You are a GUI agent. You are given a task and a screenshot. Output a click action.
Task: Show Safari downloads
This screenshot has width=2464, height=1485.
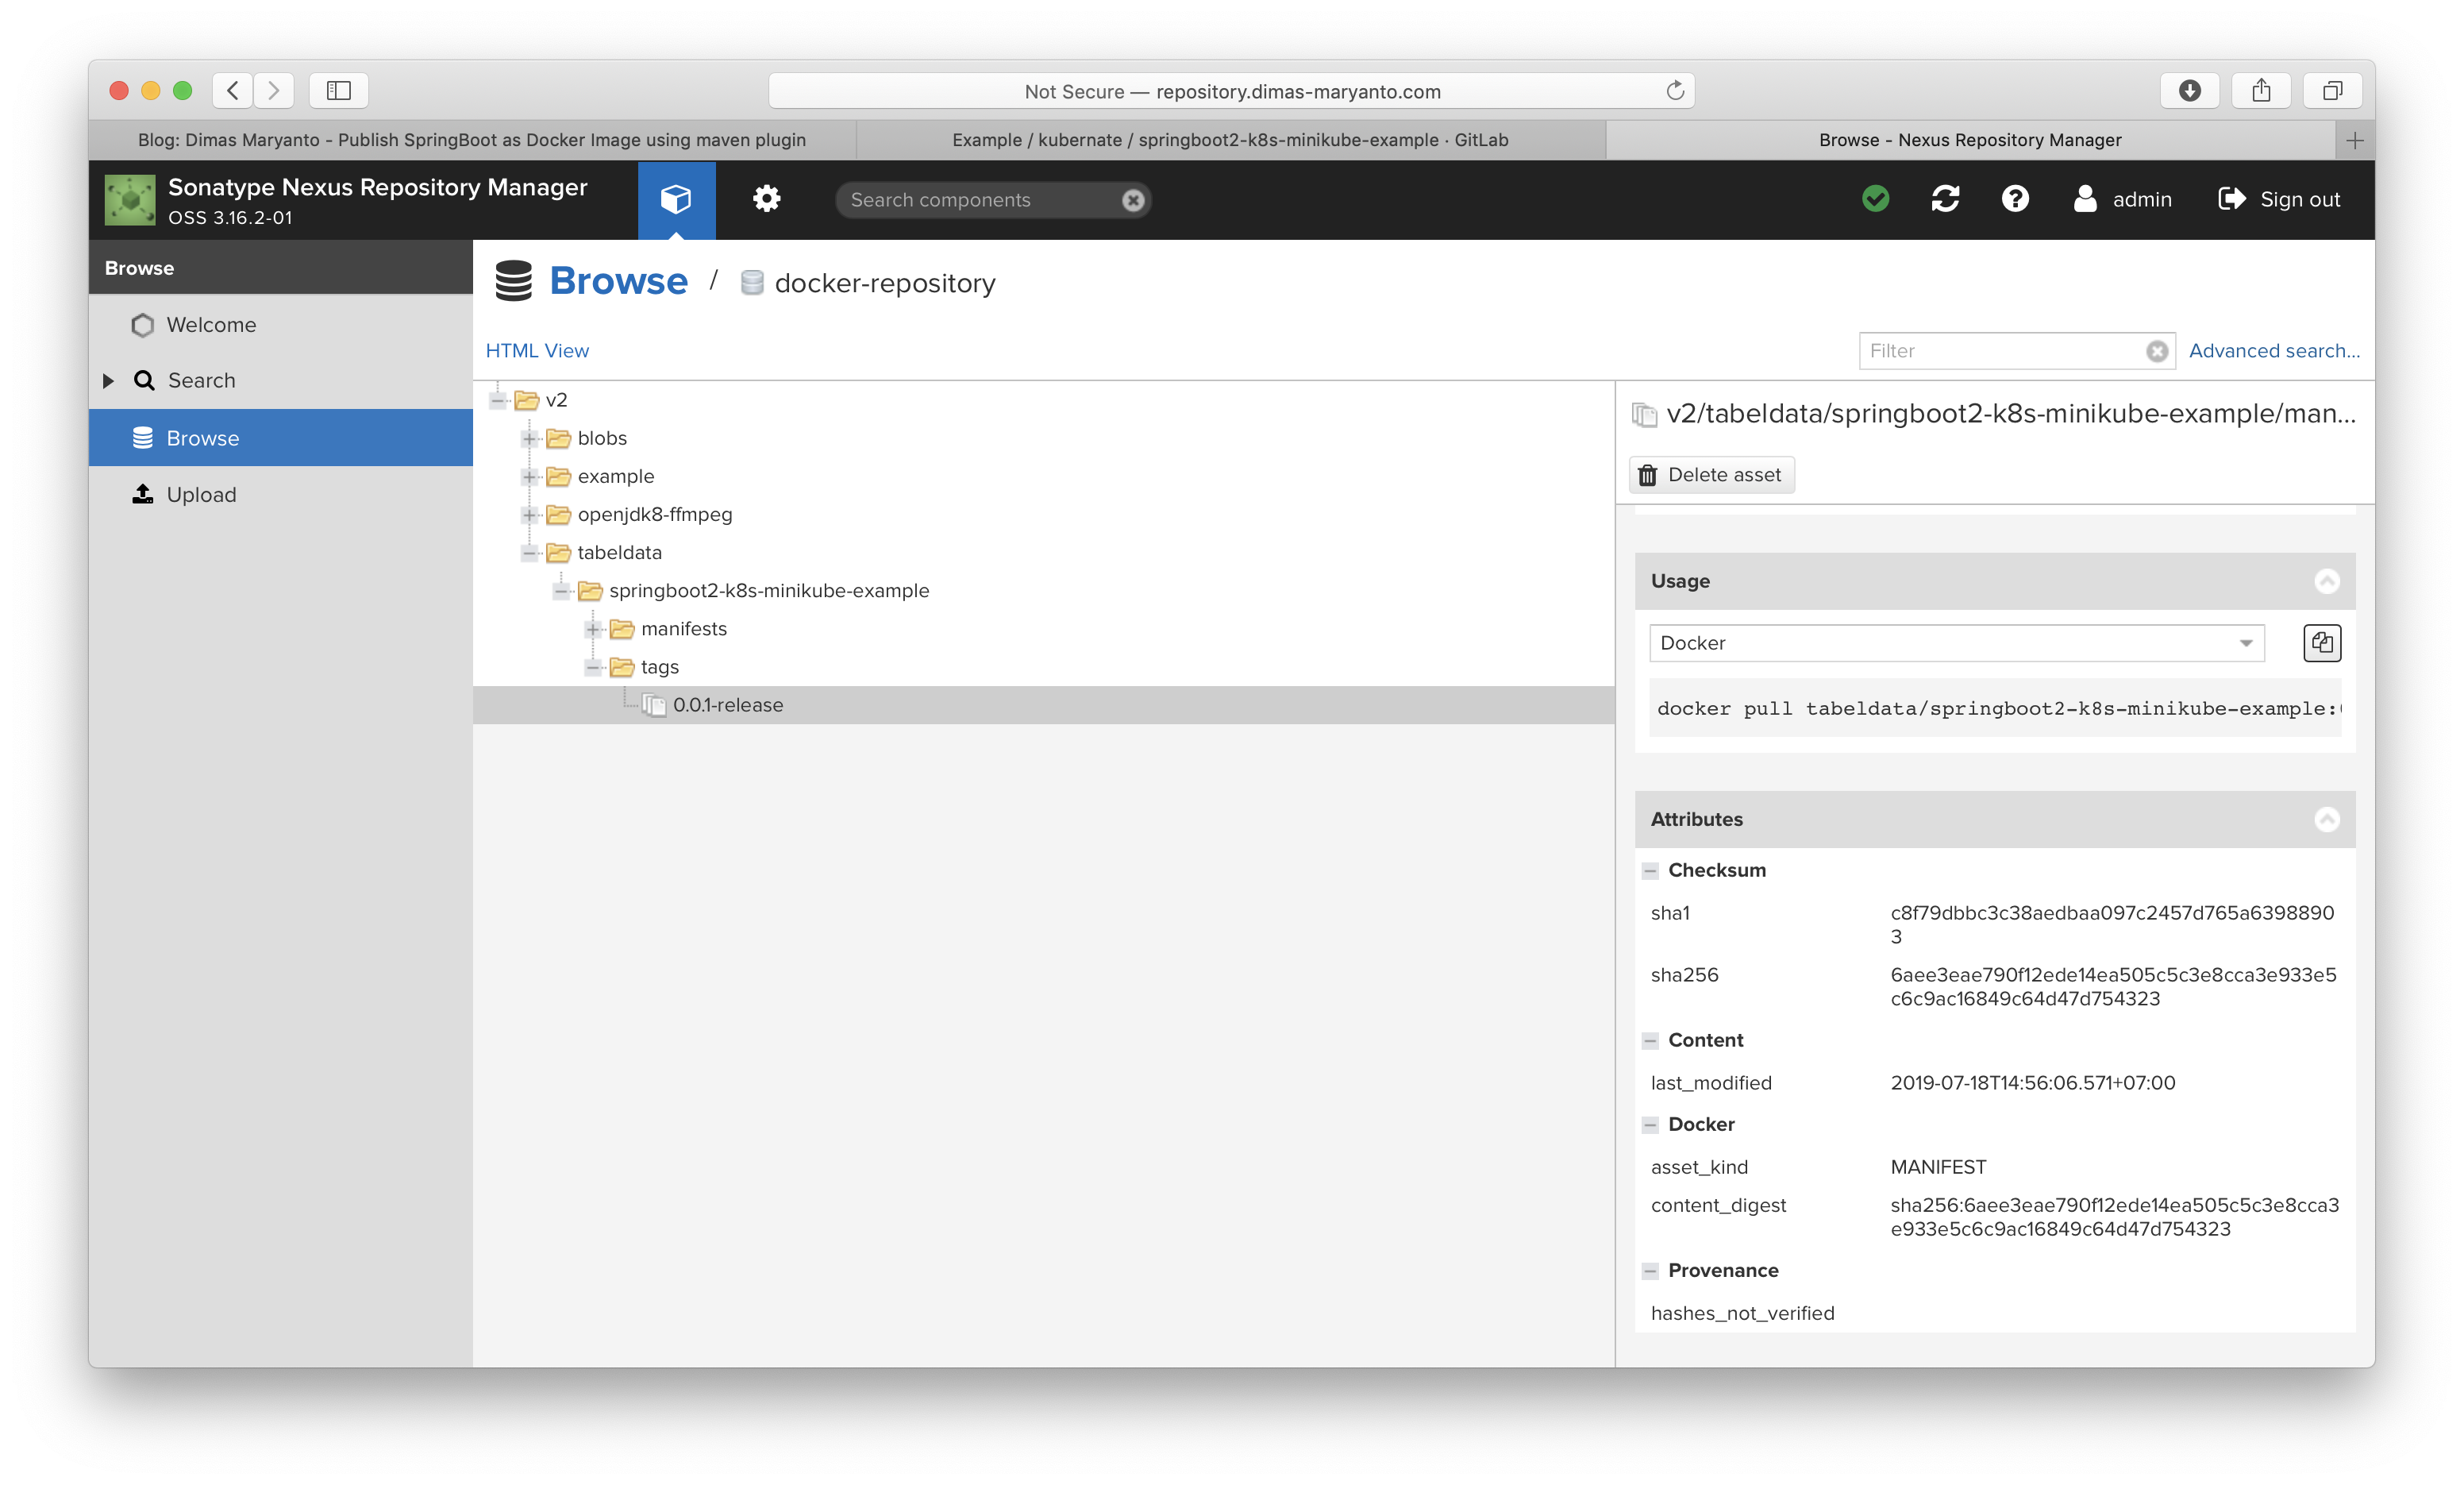(2189, 91)
